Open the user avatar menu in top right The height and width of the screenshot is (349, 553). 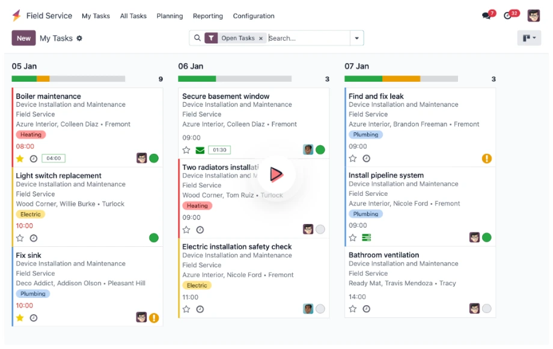(x=533, y=16)
